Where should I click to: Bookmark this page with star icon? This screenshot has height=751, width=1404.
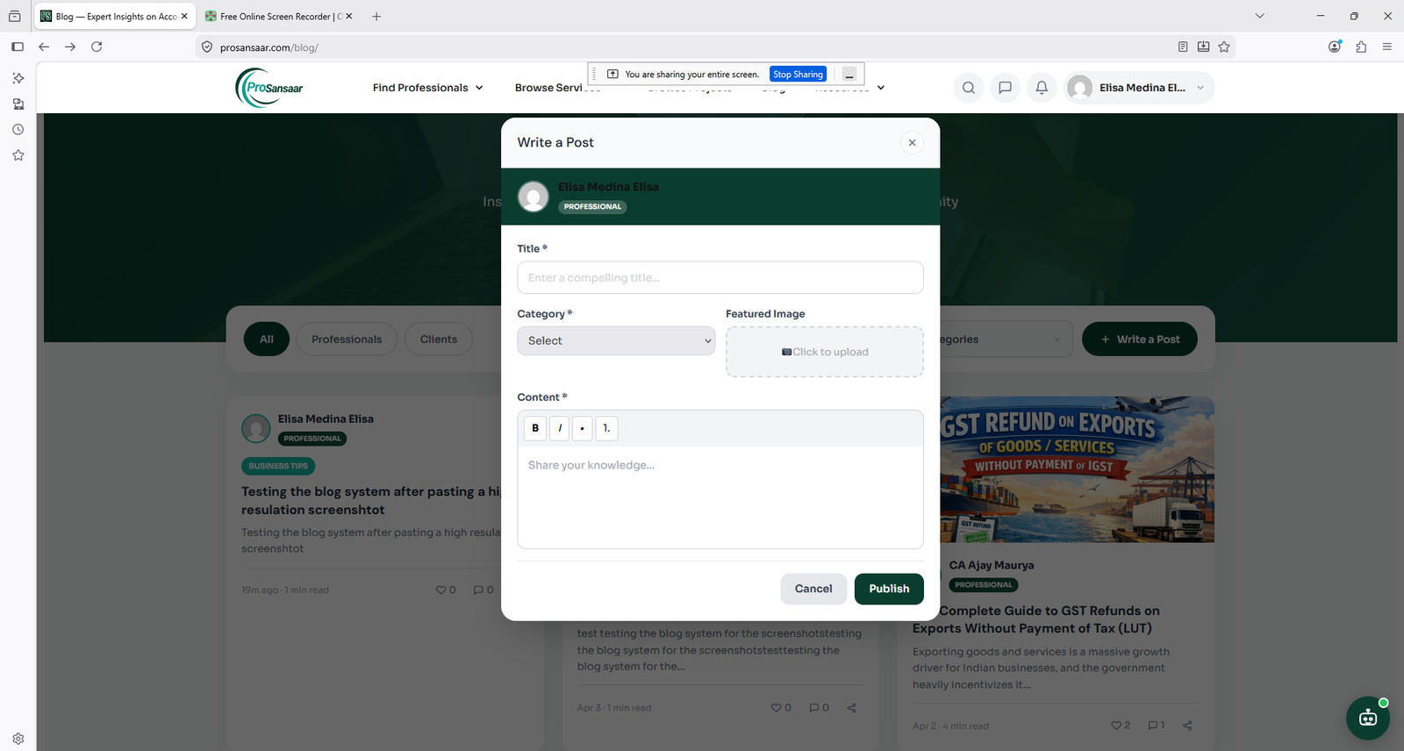pyautogui.click(x=1224, y=46)
